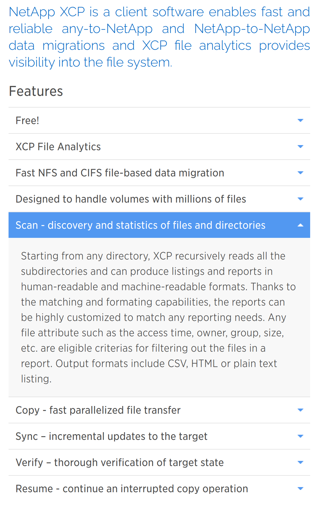This screenshot has width=313, height=509.
Task: Collapse the Scan section up arrow
Action: click(300, 225)
